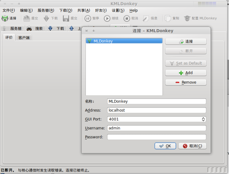Open the Help menu
The height and width of the screenshot is (174, 229).
tap(134, 10)
